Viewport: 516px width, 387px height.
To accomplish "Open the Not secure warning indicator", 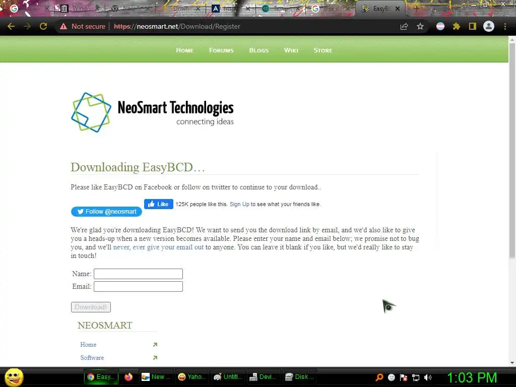I will tap(82, 26).
